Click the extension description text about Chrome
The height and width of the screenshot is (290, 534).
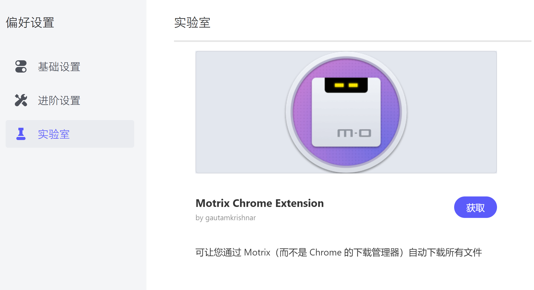[x=339, y=252]
